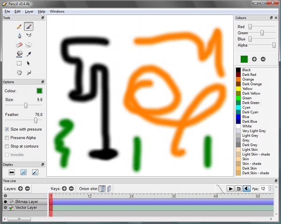Undock the Time Line panel
This screenshot has height=224, width=281.
(276, 181)
